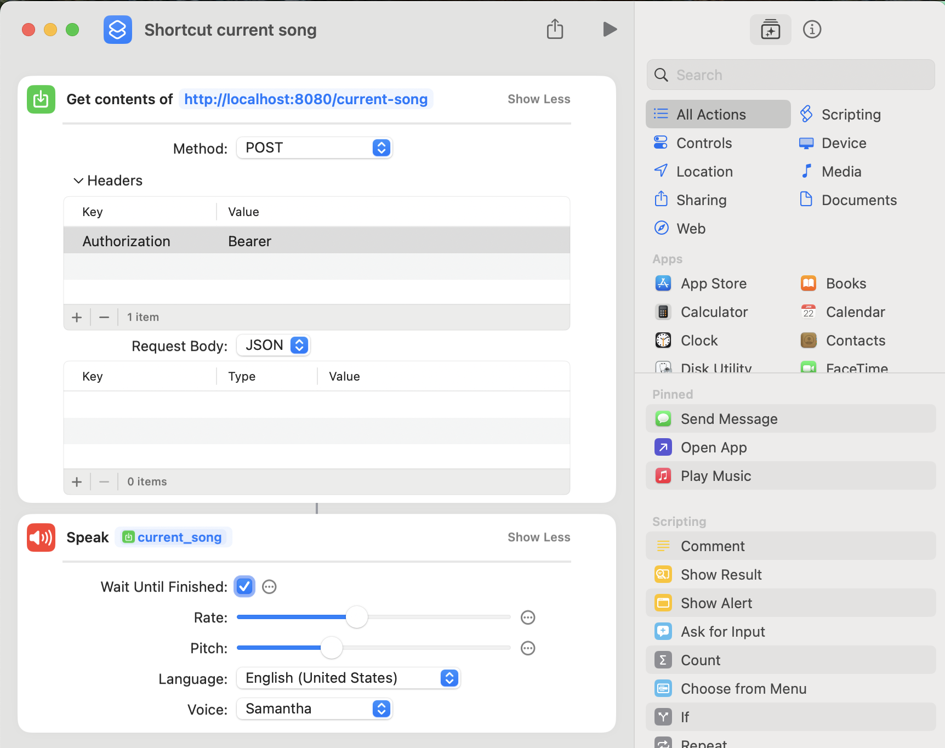Click the Send Message action icon
Image resolution: width=945 pixels, height=748 pixels.
[663, 419]
